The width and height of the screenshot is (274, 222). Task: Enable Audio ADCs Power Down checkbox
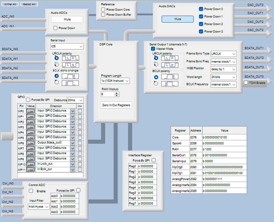55,28
